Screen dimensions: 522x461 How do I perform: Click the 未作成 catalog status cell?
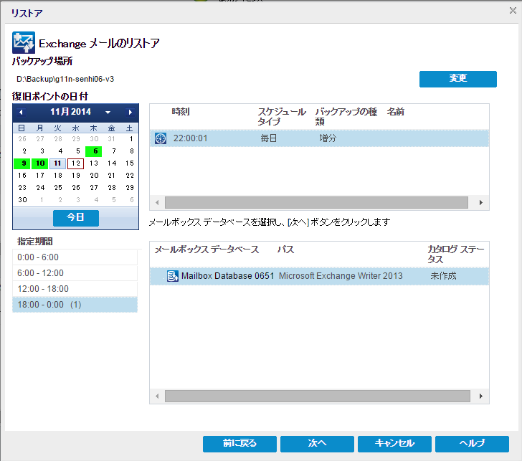coord(443,276)
